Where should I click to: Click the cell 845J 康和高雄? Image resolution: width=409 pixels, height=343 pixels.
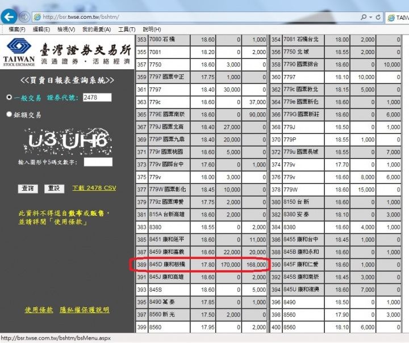pos(169,277)
